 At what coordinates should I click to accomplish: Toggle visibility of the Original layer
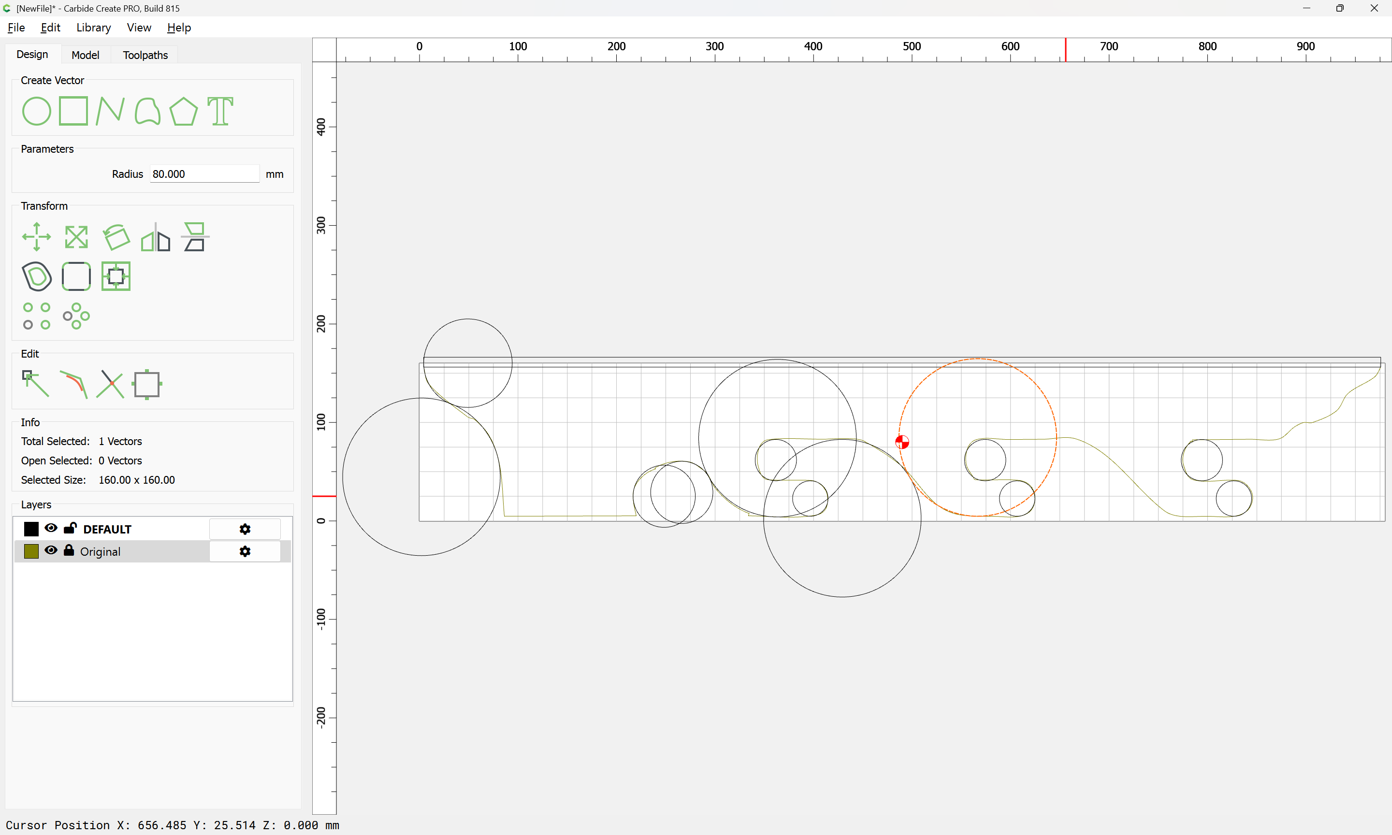click(x=51, y=551)
